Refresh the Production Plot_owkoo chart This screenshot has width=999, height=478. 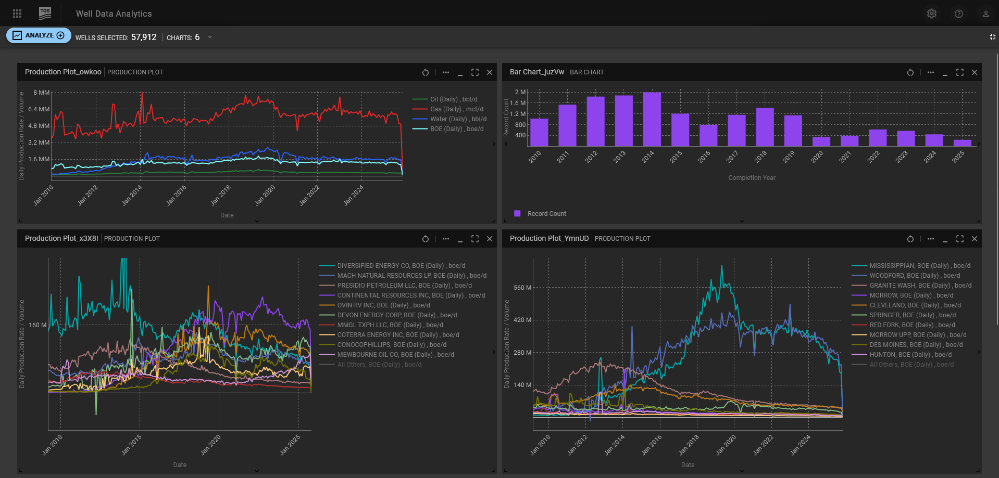426,72
